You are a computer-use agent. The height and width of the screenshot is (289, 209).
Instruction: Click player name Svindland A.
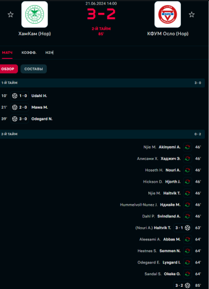tap(169, 216)
